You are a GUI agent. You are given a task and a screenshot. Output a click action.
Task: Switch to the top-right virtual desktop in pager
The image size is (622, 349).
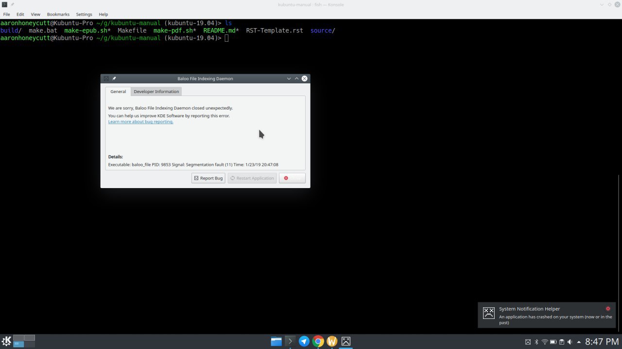pyautogui.click(x=30, y=338)
